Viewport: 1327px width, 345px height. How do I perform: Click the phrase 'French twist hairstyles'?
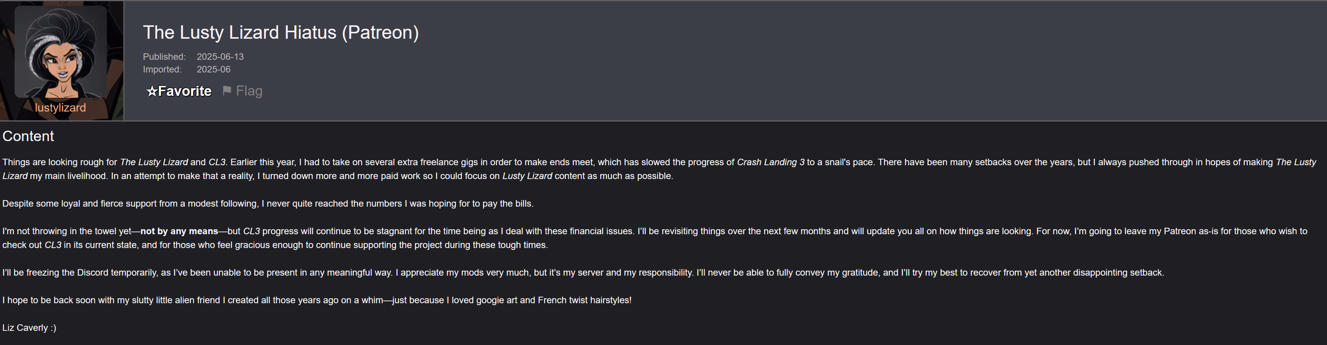click(x=583, y=300)
